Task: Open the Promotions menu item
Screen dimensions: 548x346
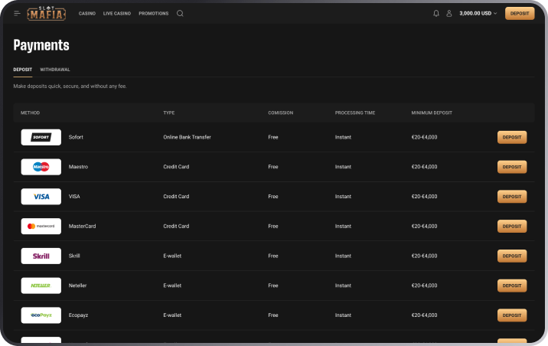Action: tap(153, 13)
